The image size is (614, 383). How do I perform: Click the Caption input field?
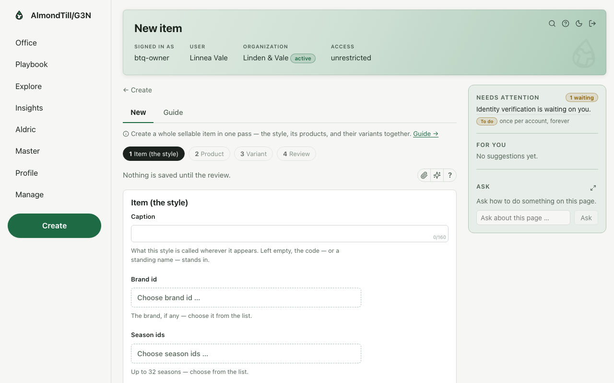(x=290, y=234)
